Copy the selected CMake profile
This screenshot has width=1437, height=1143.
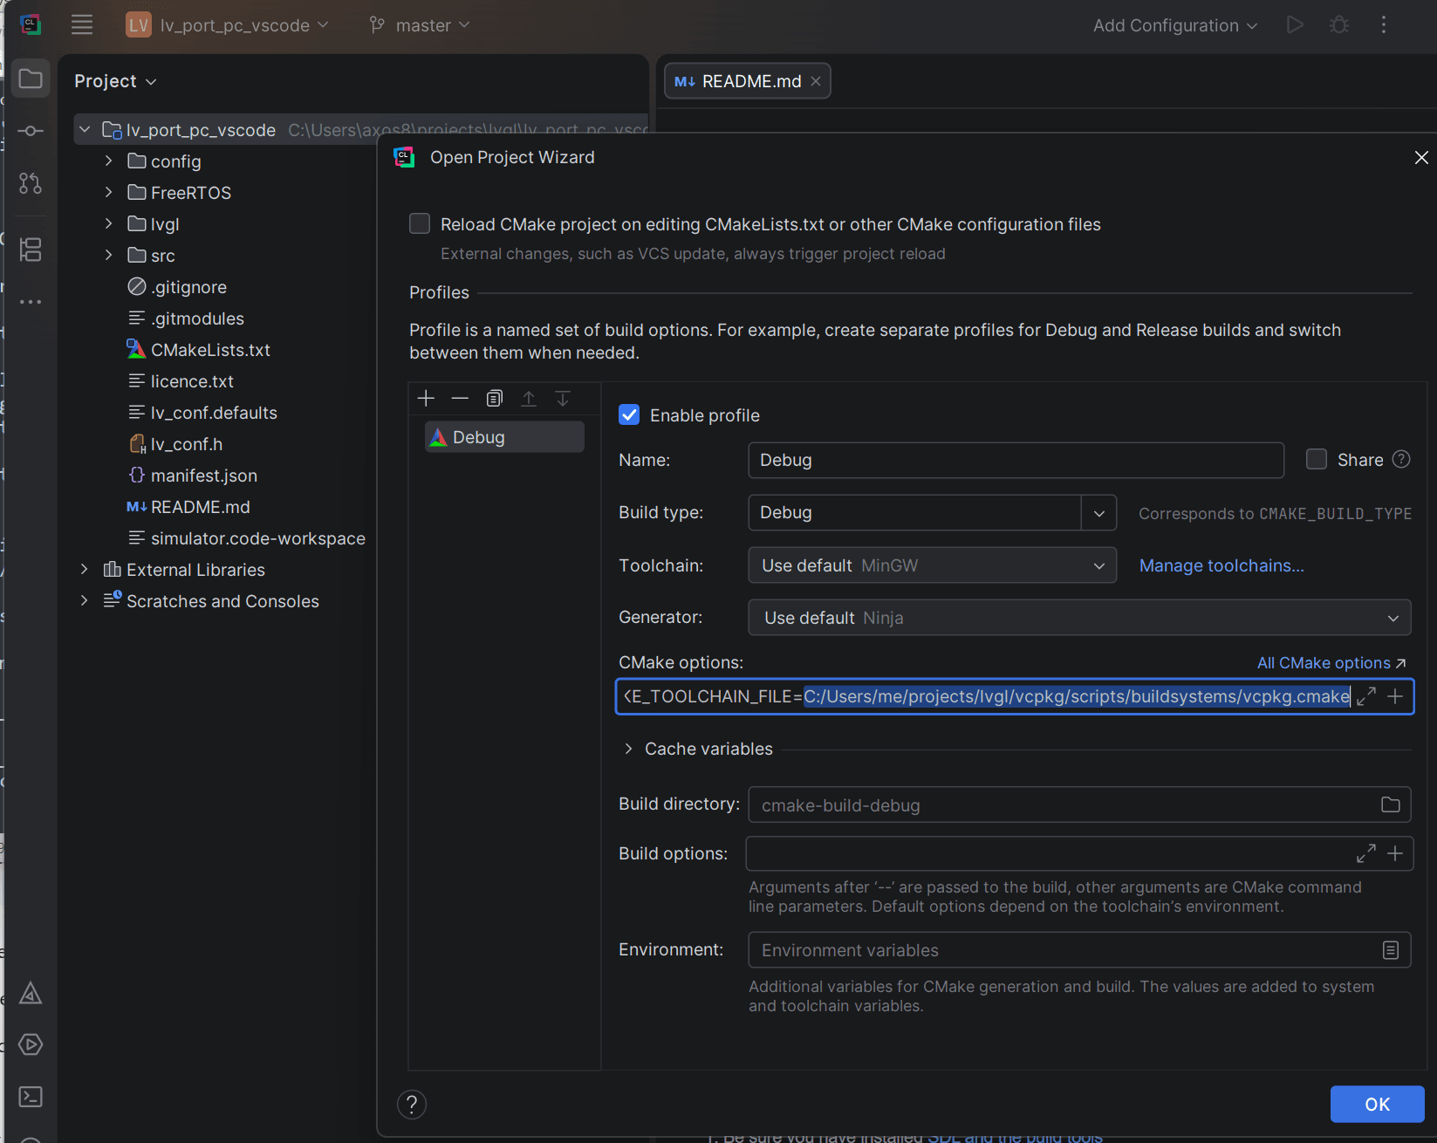(494, 399)
